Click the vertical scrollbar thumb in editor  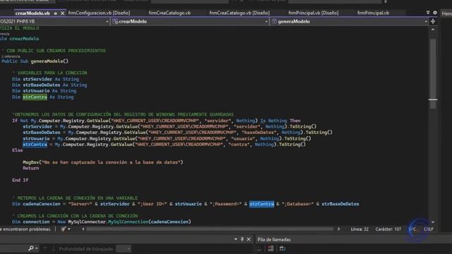pyautogui.click(x=433, y=73)
